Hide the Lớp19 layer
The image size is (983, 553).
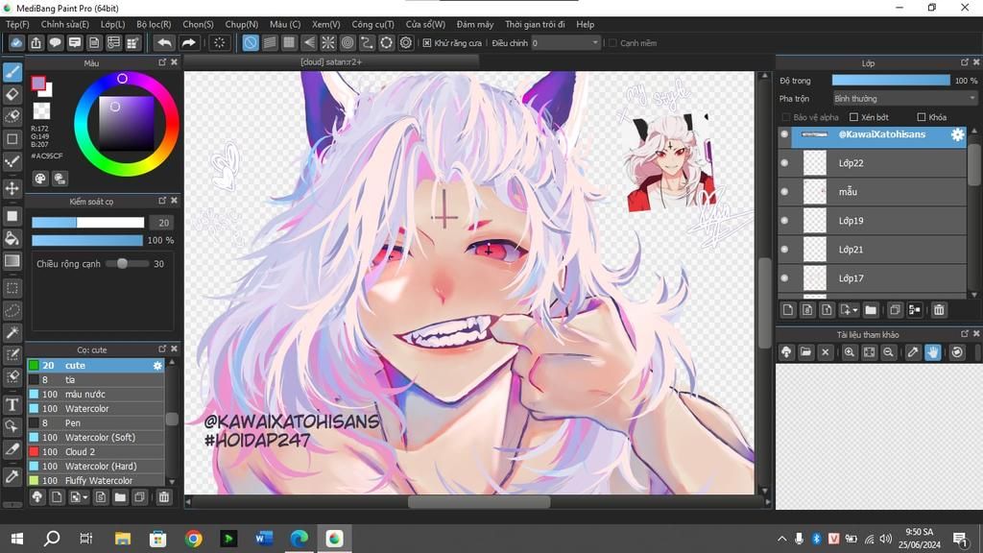(784, 221)
